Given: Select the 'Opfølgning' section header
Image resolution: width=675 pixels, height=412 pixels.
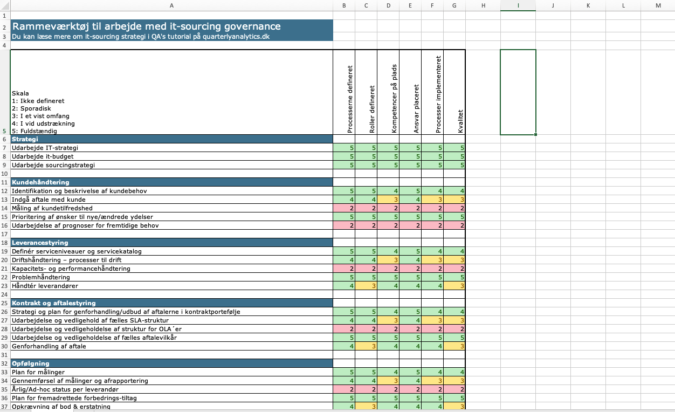Looking at the screenshot, I should tap(171, 363).
